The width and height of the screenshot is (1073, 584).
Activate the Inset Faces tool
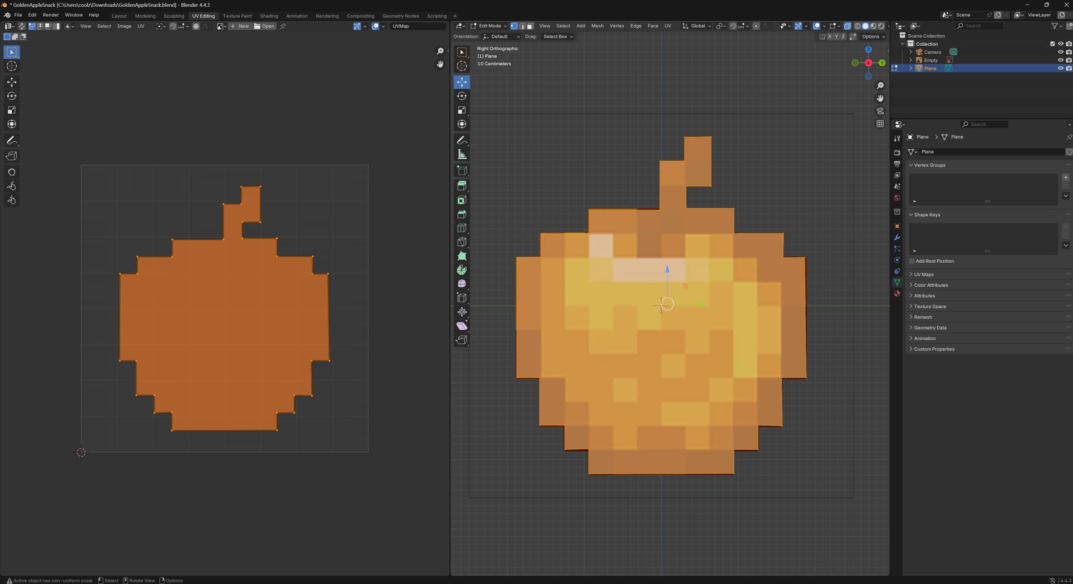click(x=462, y=200)
